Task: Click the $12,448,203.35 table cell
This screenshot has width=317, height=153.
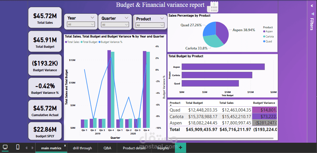Action: pos(203,110)
